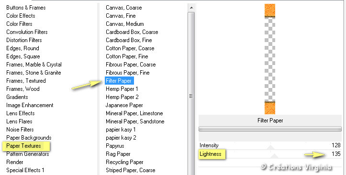Image resolution: width=346 pixels, height=175 pixels.
Task: Click the filter list scroll-up arrow
Action: click(191, 8)
